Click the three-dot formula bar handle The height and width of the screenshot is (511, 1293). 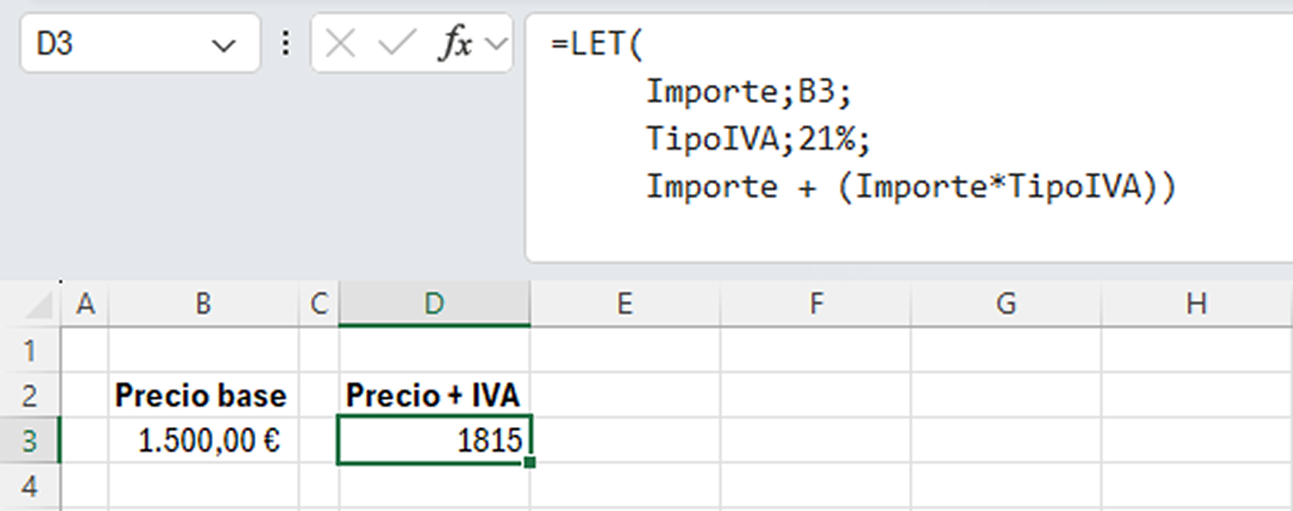285,44
